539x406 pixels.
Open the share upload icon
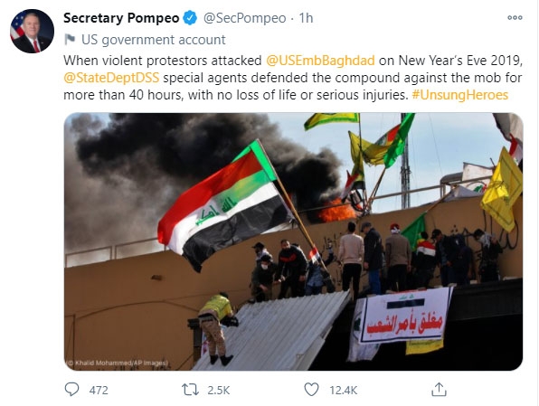click(439, 390)
